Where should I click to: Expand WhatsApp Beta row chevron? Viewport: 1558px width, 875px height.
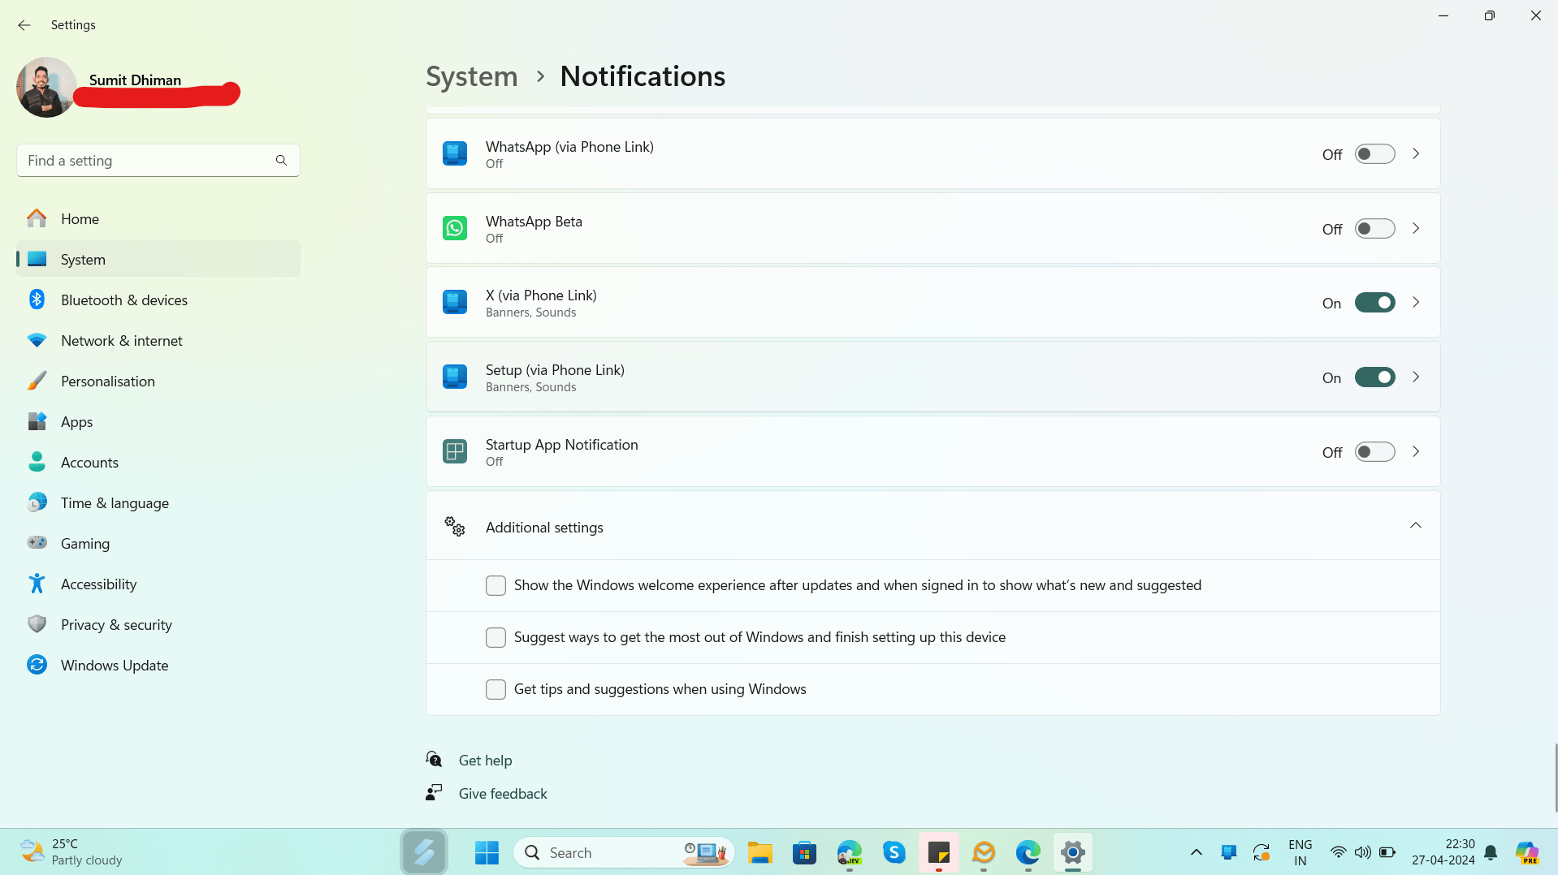[1416, 228]
